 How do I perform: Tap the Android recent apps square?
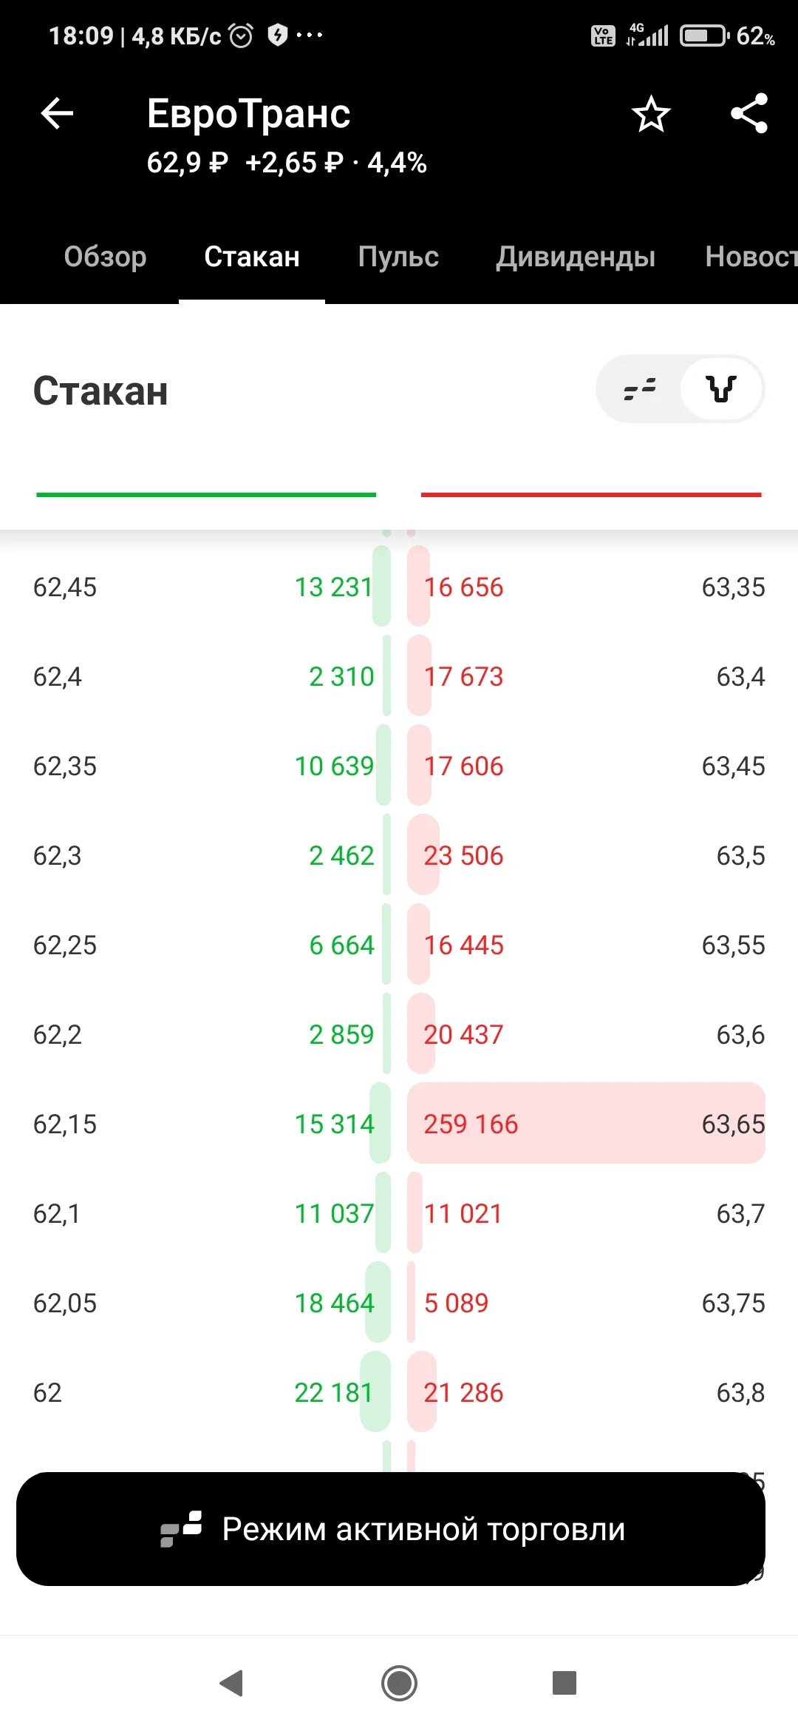pos(565,1683)
